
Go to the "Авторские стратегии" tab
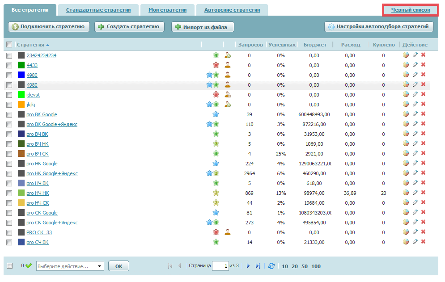coord(232,10)
